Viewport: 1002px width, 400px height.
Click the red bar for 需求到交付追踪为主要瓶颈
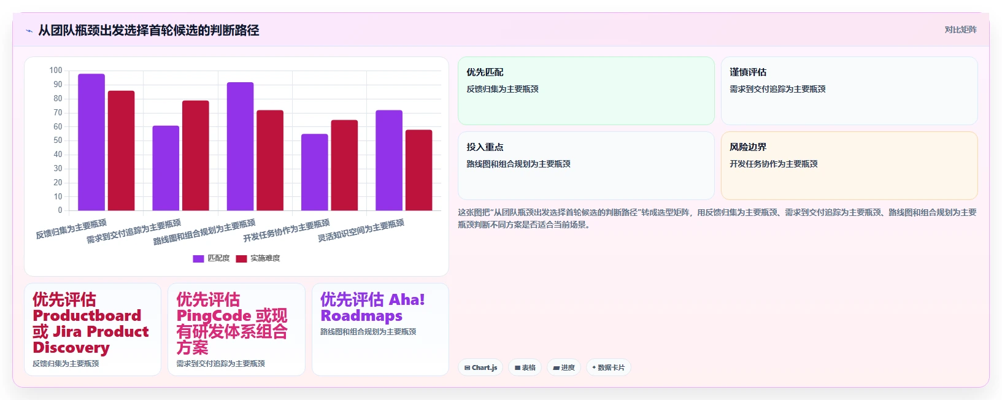coord(196,156)
